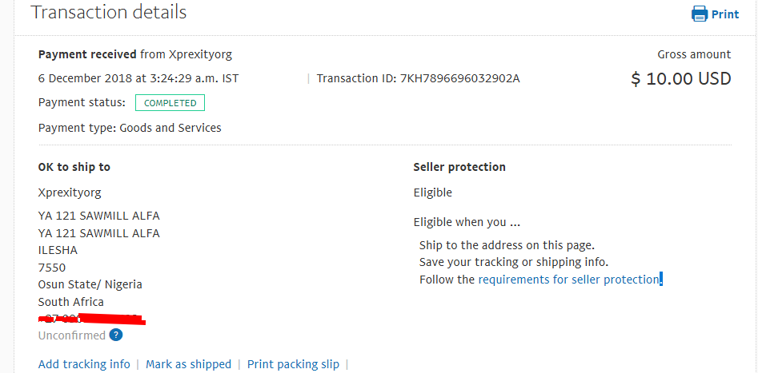Viewport: 758px width, 373px height.
Task: Click the 6 December 2018 timestamp
Action: (x=138, y=78)
